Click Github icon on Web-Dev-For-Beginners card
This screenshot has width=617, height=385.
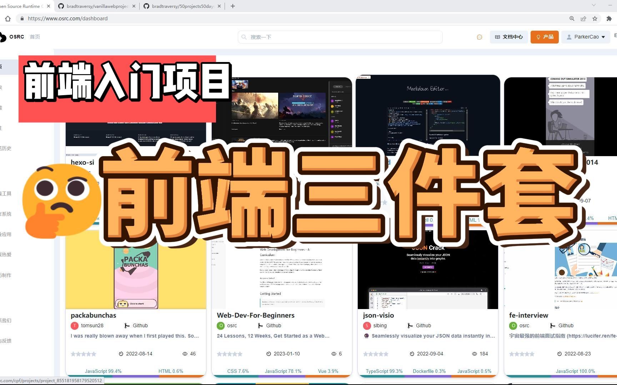point(260,325)
